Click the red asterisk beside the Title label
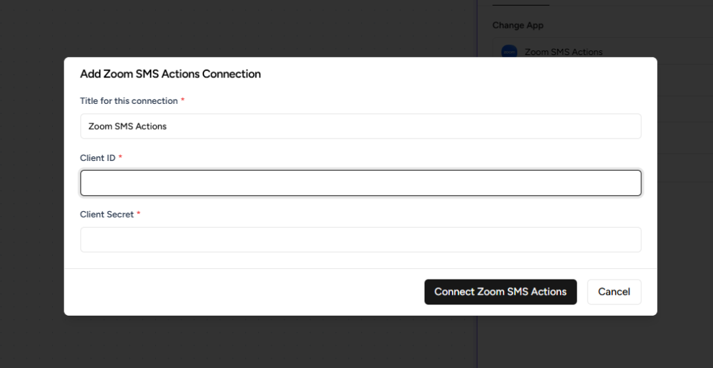 183,101
